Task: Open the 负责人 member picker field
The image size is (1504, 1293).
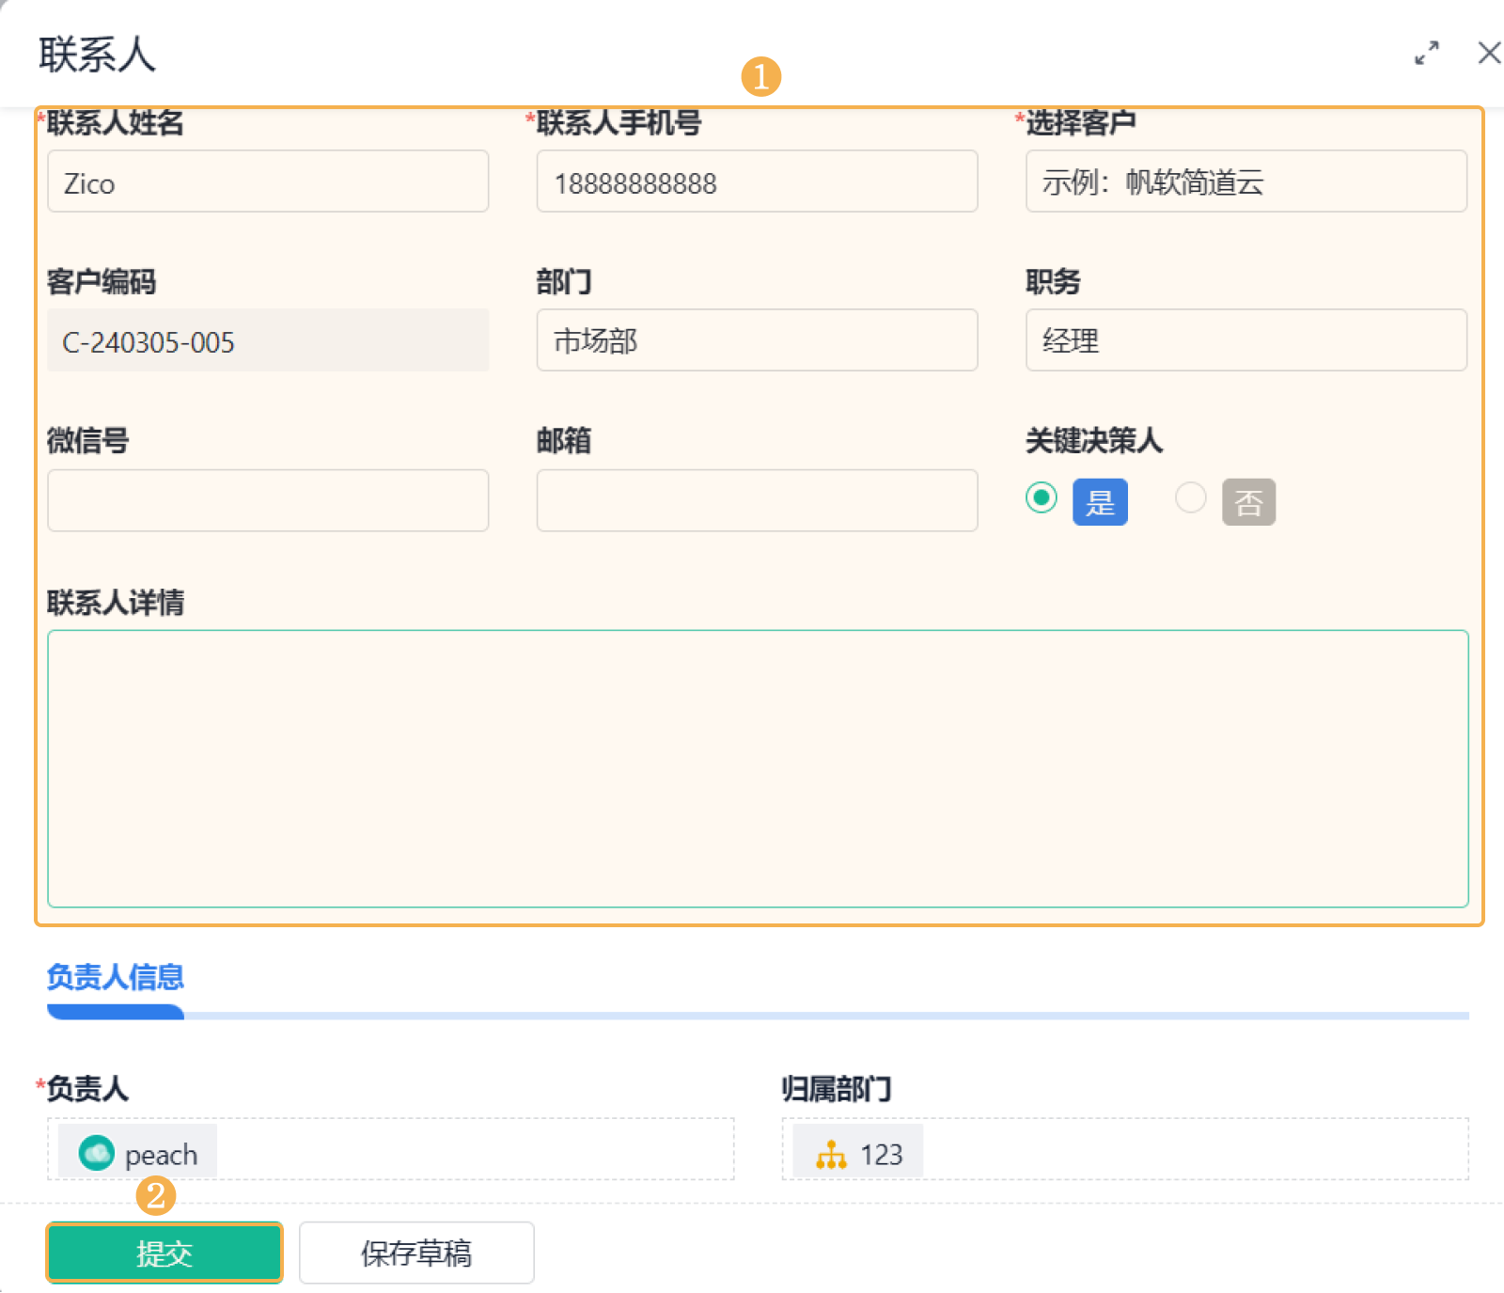Action: 391,1149
